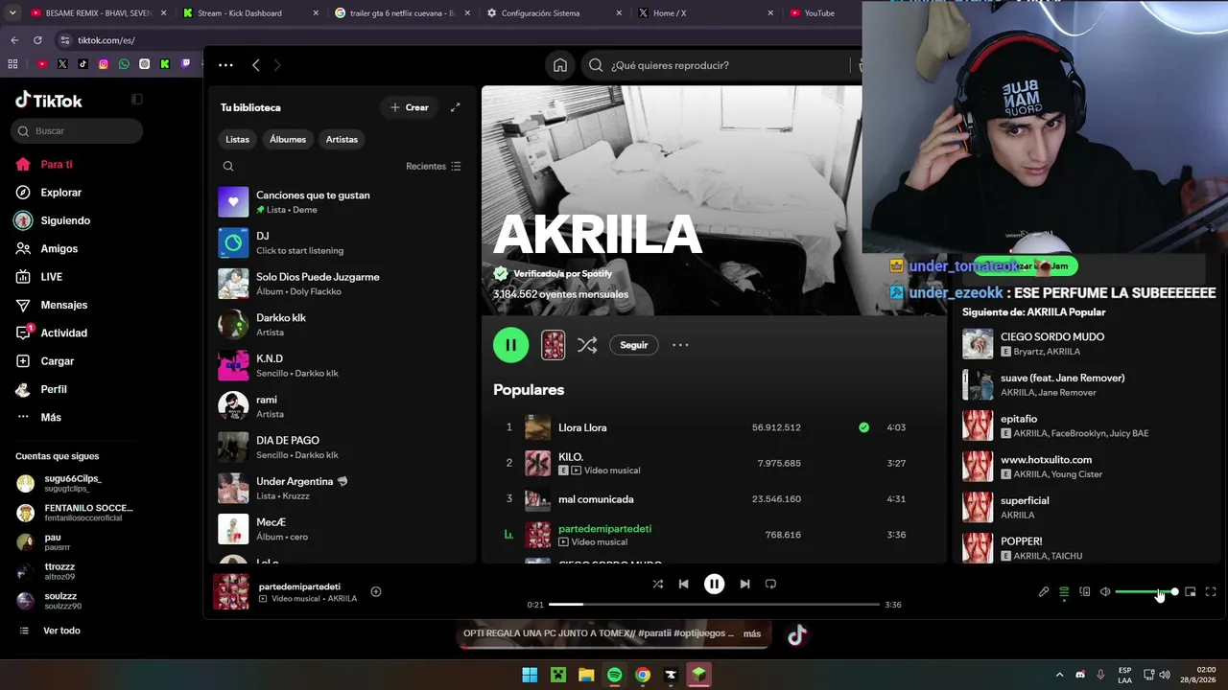Pause AKRIILA with the green button
This screenshot has width=1228, height=690.
tap(510, 345)
